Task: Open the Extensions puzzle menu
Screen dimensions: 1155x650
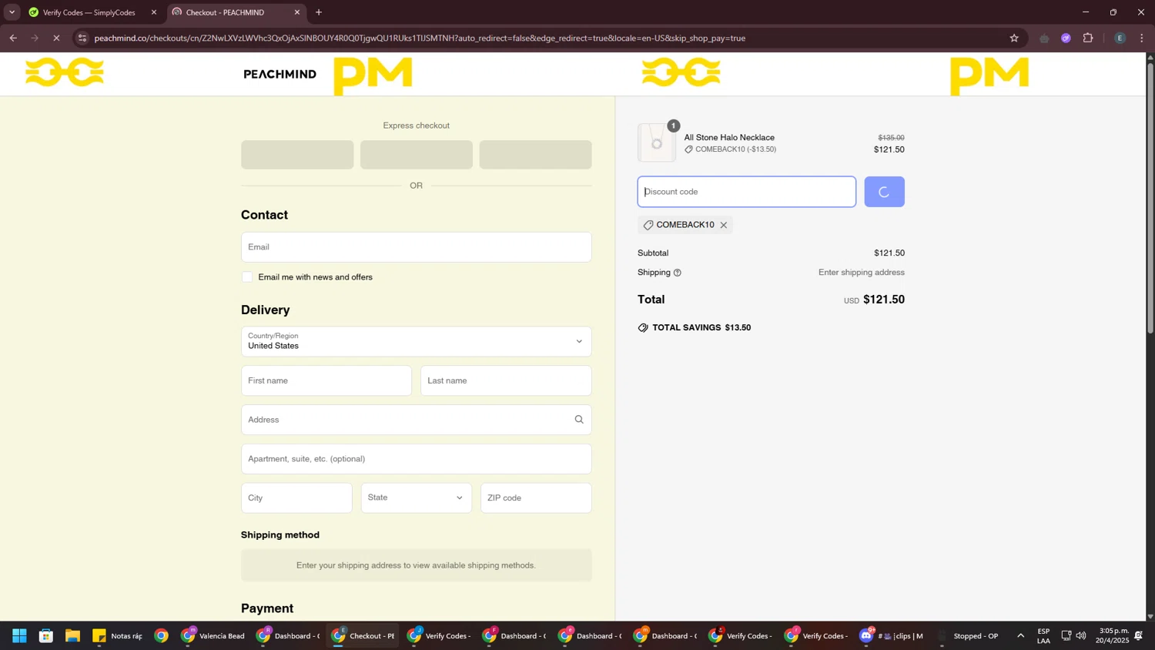Action: [1088, 38]
